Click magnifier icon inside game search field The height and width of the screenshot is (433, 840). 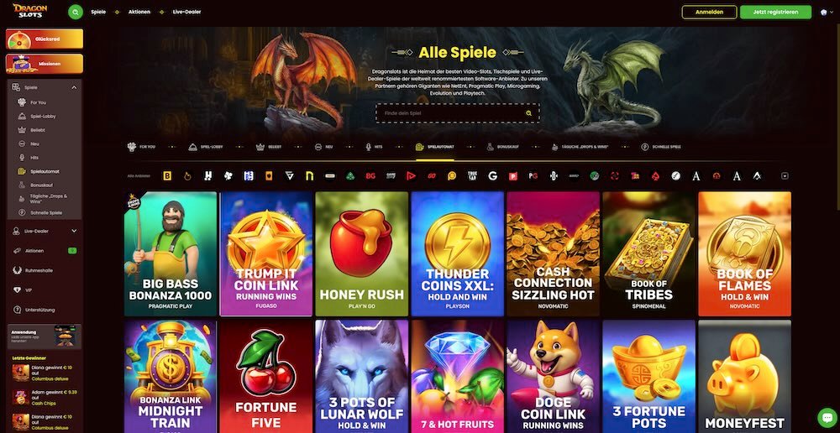tap(528, 113)
